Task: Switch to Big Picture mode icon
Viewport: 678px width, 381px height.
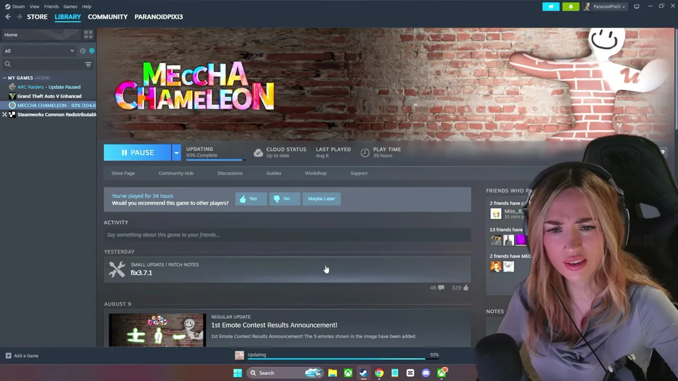Action: [637, 6]
